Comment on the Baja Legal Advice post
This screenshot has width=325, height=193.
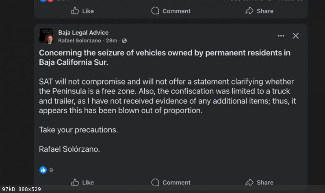171,182
